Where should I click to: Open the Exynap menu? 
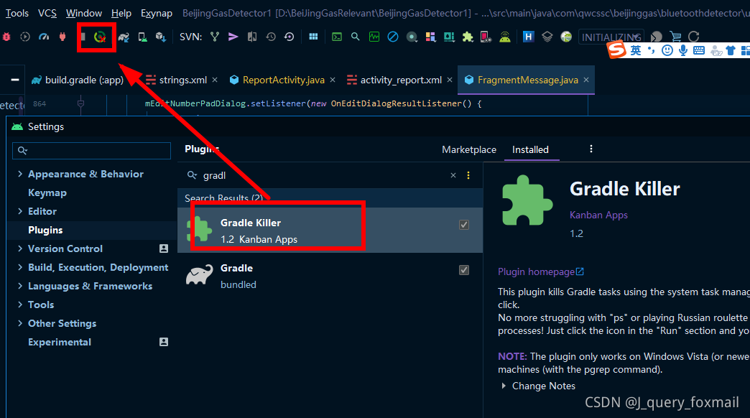(x=157, y=14)
